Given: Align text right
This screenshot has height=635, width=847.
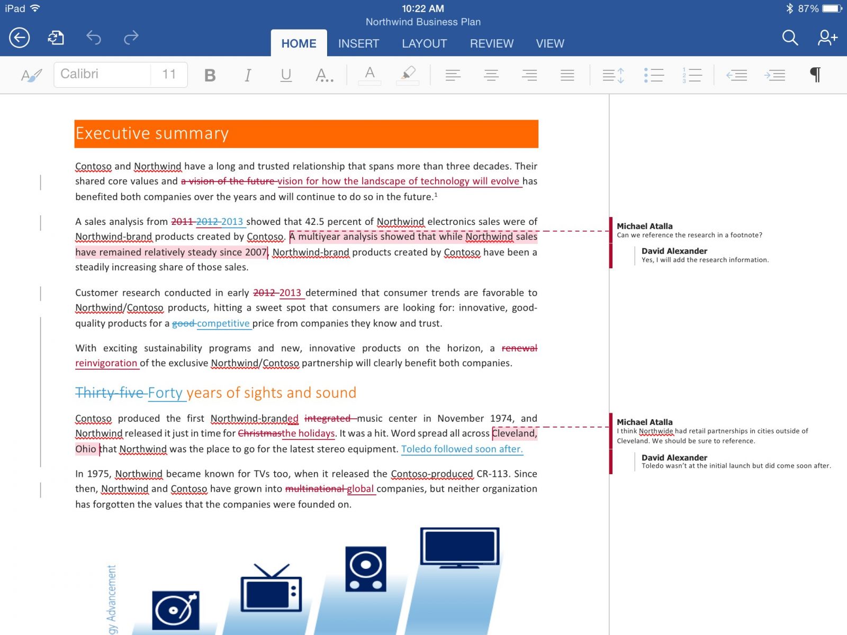Looking at the screenshot, I should (x=529, y=75).
